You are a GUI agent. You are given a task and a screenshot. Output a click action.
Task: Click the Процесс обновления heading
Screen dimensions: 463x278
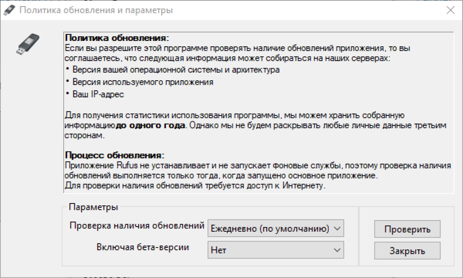point(114,156)
